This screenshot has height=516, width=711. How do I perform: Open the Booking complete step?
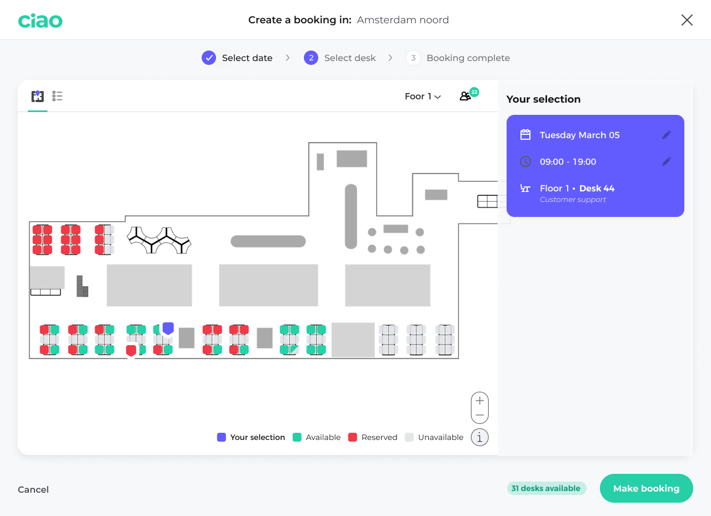pyautogui.click(x=458, y=57)
